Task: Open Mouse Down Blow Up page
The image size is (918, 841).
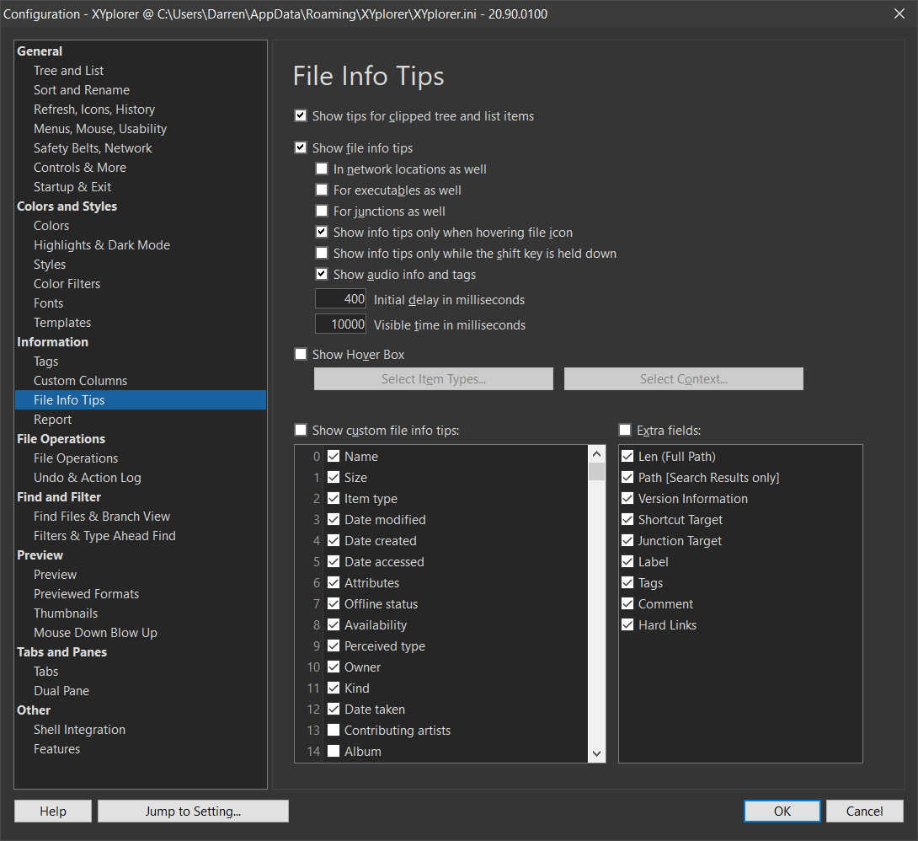Action: tap(95, 632)
